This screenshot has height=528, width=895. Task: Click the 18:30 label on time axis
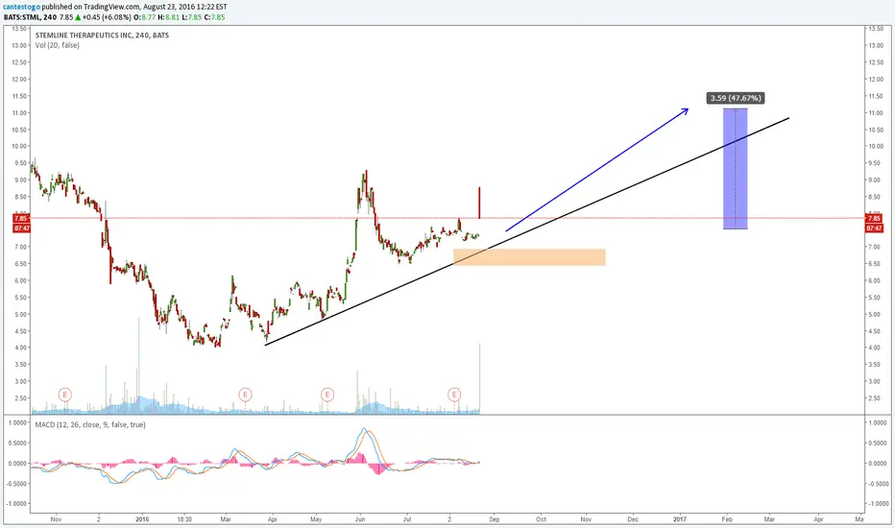184,519
